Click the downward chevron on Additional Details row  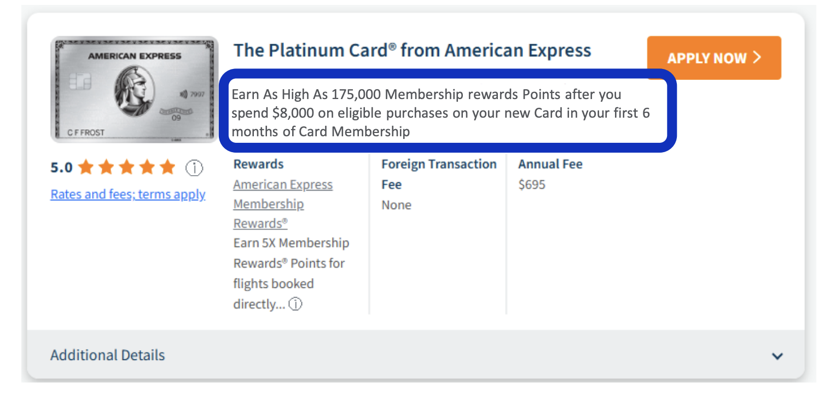777,356
